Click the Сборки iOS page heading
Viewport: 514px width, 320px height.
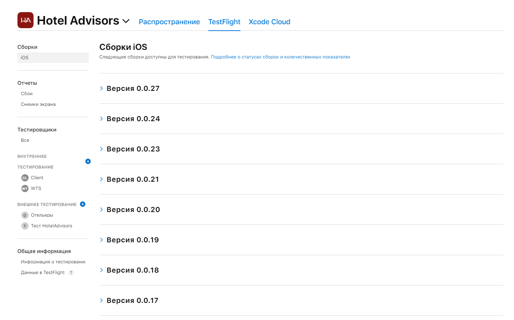click(x=123, y=47)
